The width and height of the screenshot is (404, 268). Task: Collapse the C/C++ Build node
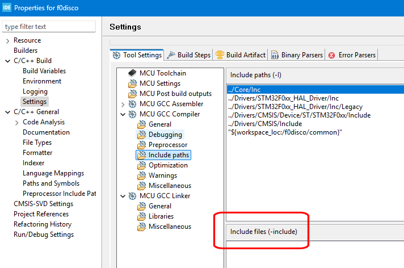[7, 61]
